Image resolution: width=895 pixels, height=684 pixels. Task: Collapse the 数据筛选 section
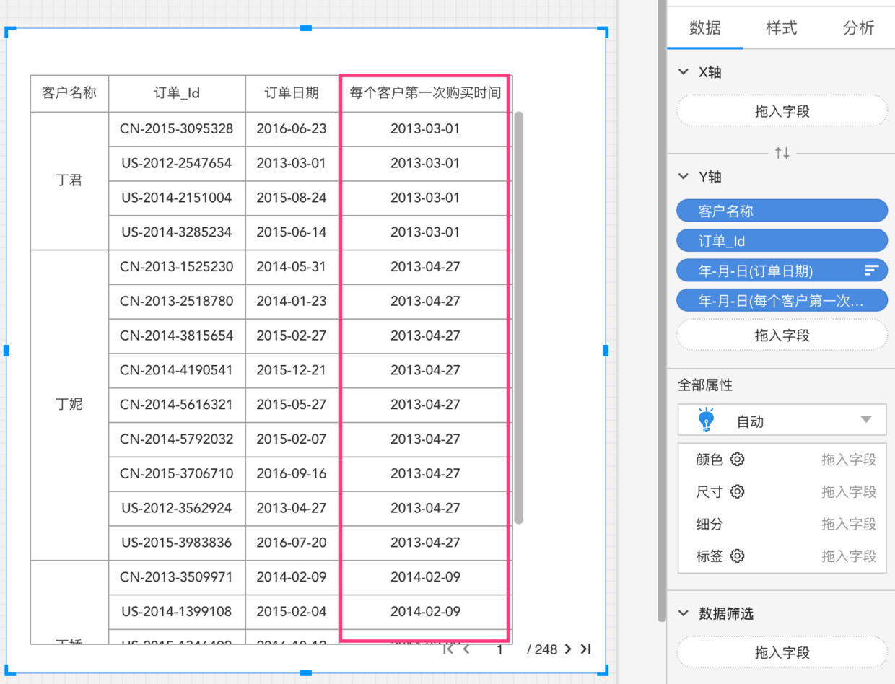(x=684, y=613)
